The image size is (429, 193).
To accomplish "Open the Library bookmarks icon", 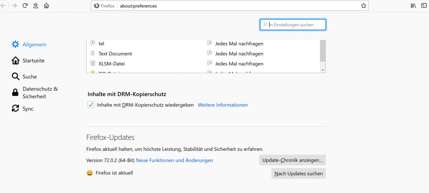I will pos(413,6).
